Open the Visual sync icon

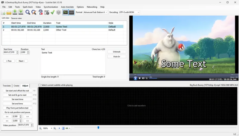pos(47,12)
